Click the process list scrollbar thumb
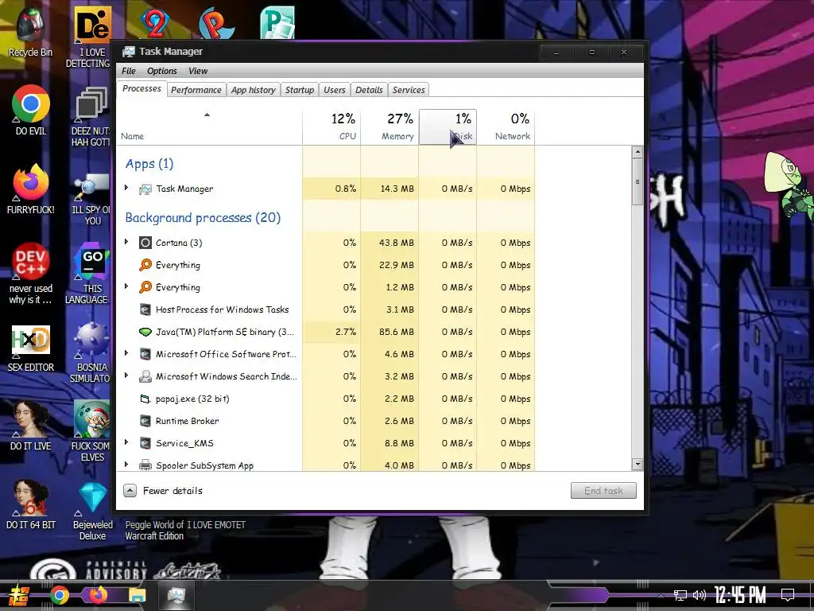Image resolution: width=814 pixels, height=611 pixels. click(x=637, y=182)
